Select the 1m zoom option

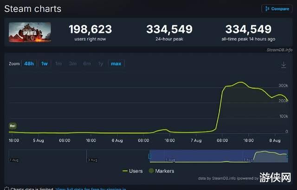point(58,63)
